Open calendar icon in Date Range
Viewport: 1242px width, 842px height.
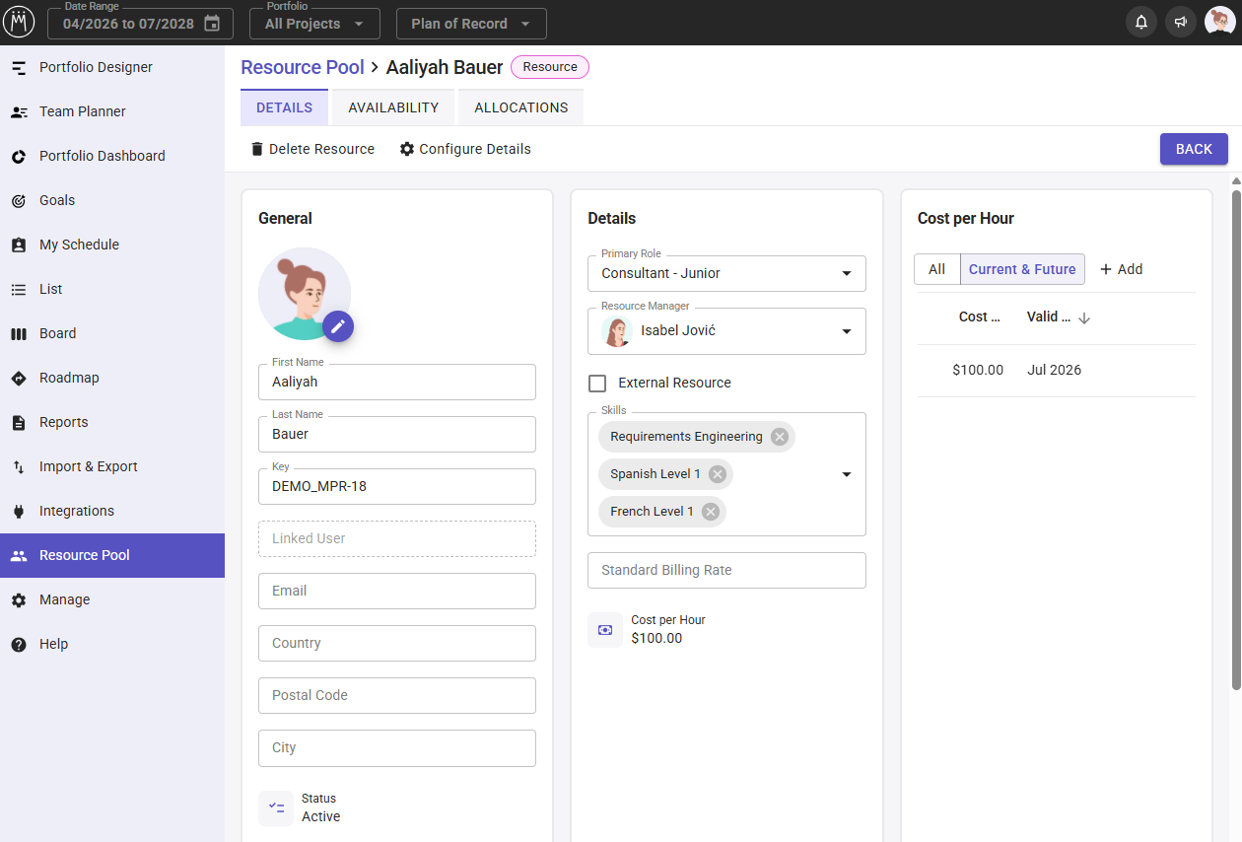[x=212, y=24]
